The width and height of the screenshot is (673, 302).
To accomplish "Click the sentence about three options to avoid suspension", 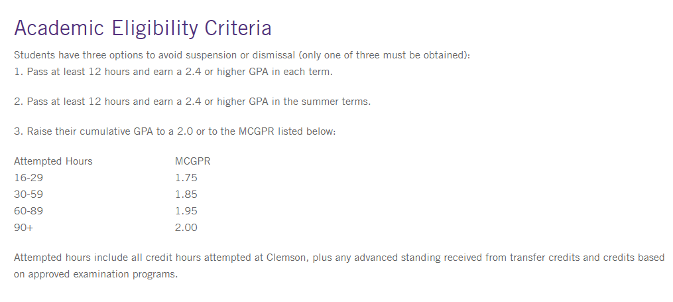I will [x=241, y=55].
